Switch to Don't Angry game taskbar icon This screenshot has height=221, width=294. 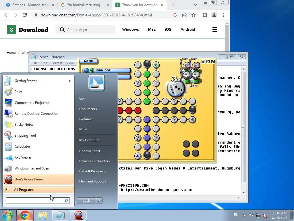click(78, 215)
